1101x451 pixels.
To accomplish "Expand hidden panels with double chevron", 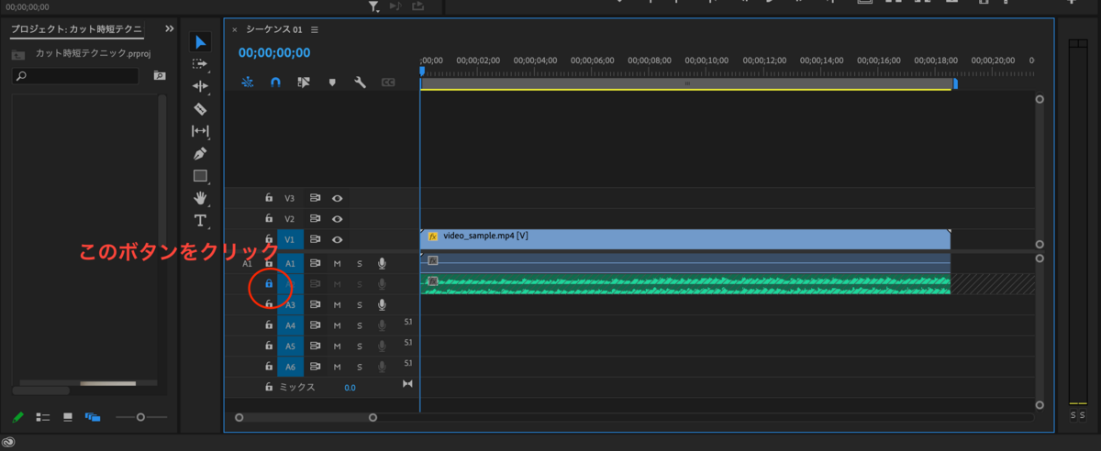I will pyautogui.click(x=169, y=29).
